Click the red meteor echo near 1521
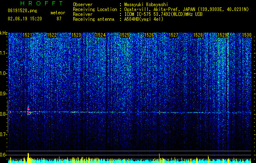Viewport: 256px width, 163px height. click(x=28, y=110)
